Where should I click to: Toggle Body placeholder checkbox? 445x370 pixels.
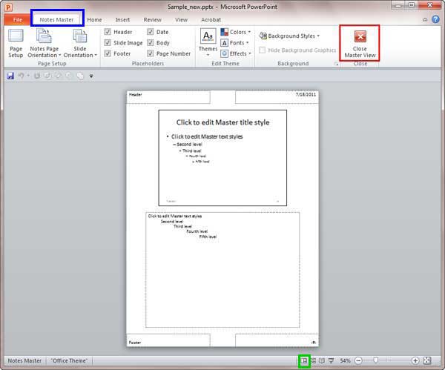coord(151,42)
